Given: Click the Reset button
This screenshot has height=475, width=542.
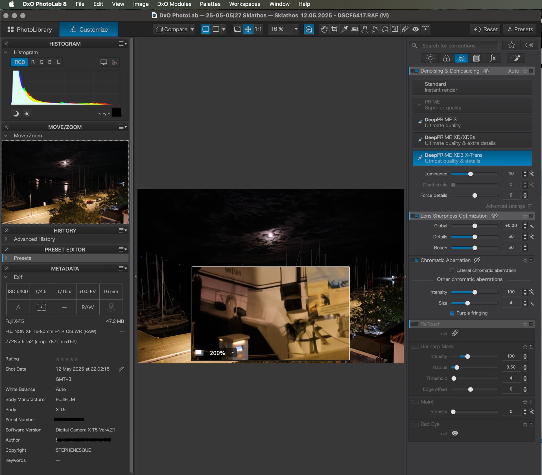Looking at the screenshot, I should (x=486, y=29).
